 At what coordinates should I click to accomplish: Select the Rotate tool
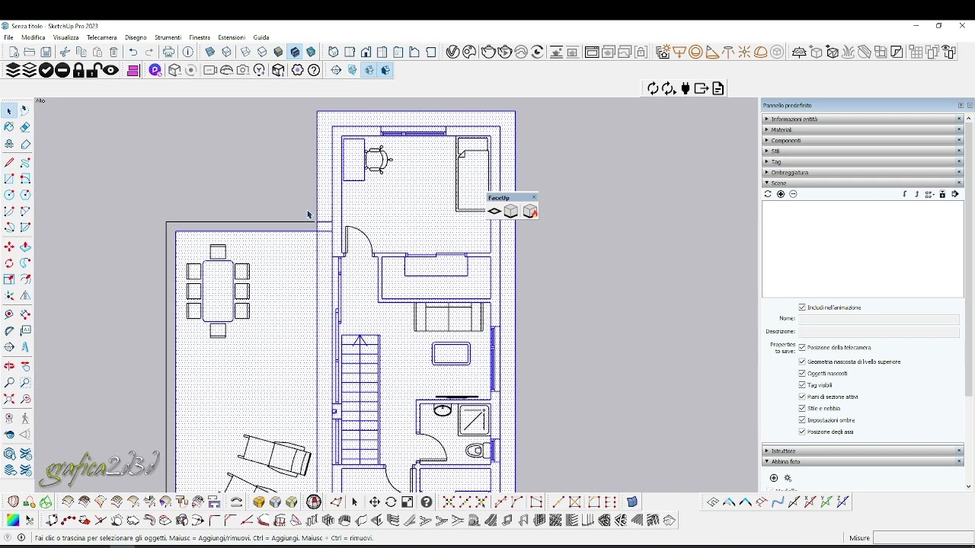click(9, 263)
